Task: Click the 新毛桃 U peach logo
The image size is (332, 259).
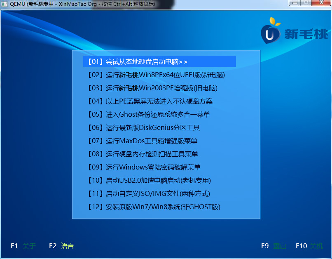Action: tap(295, 31)
